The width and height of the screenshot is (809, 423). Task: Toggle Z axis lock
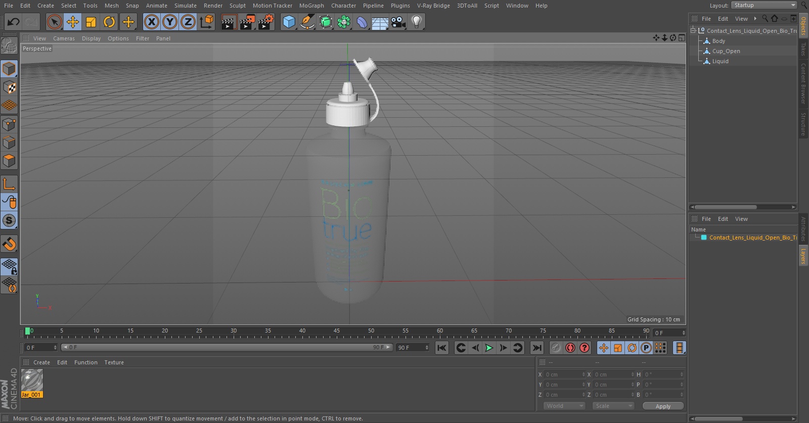pyautogui.click(x=188, y=22)
